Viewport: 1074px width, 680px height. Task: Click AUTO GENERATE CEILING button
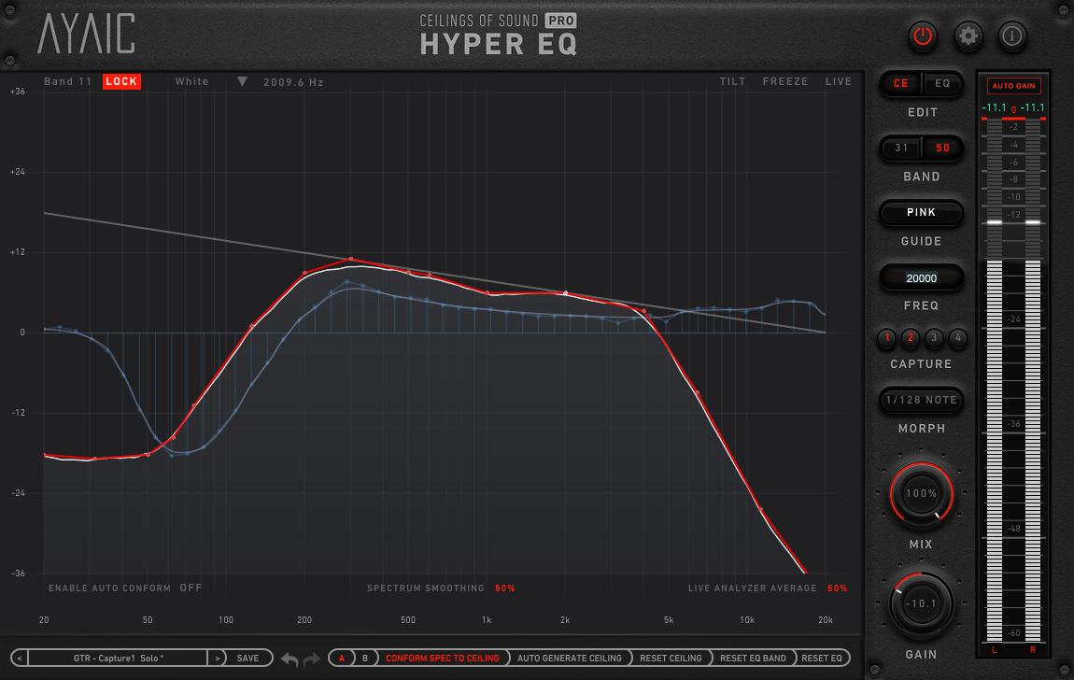(569, 658)
